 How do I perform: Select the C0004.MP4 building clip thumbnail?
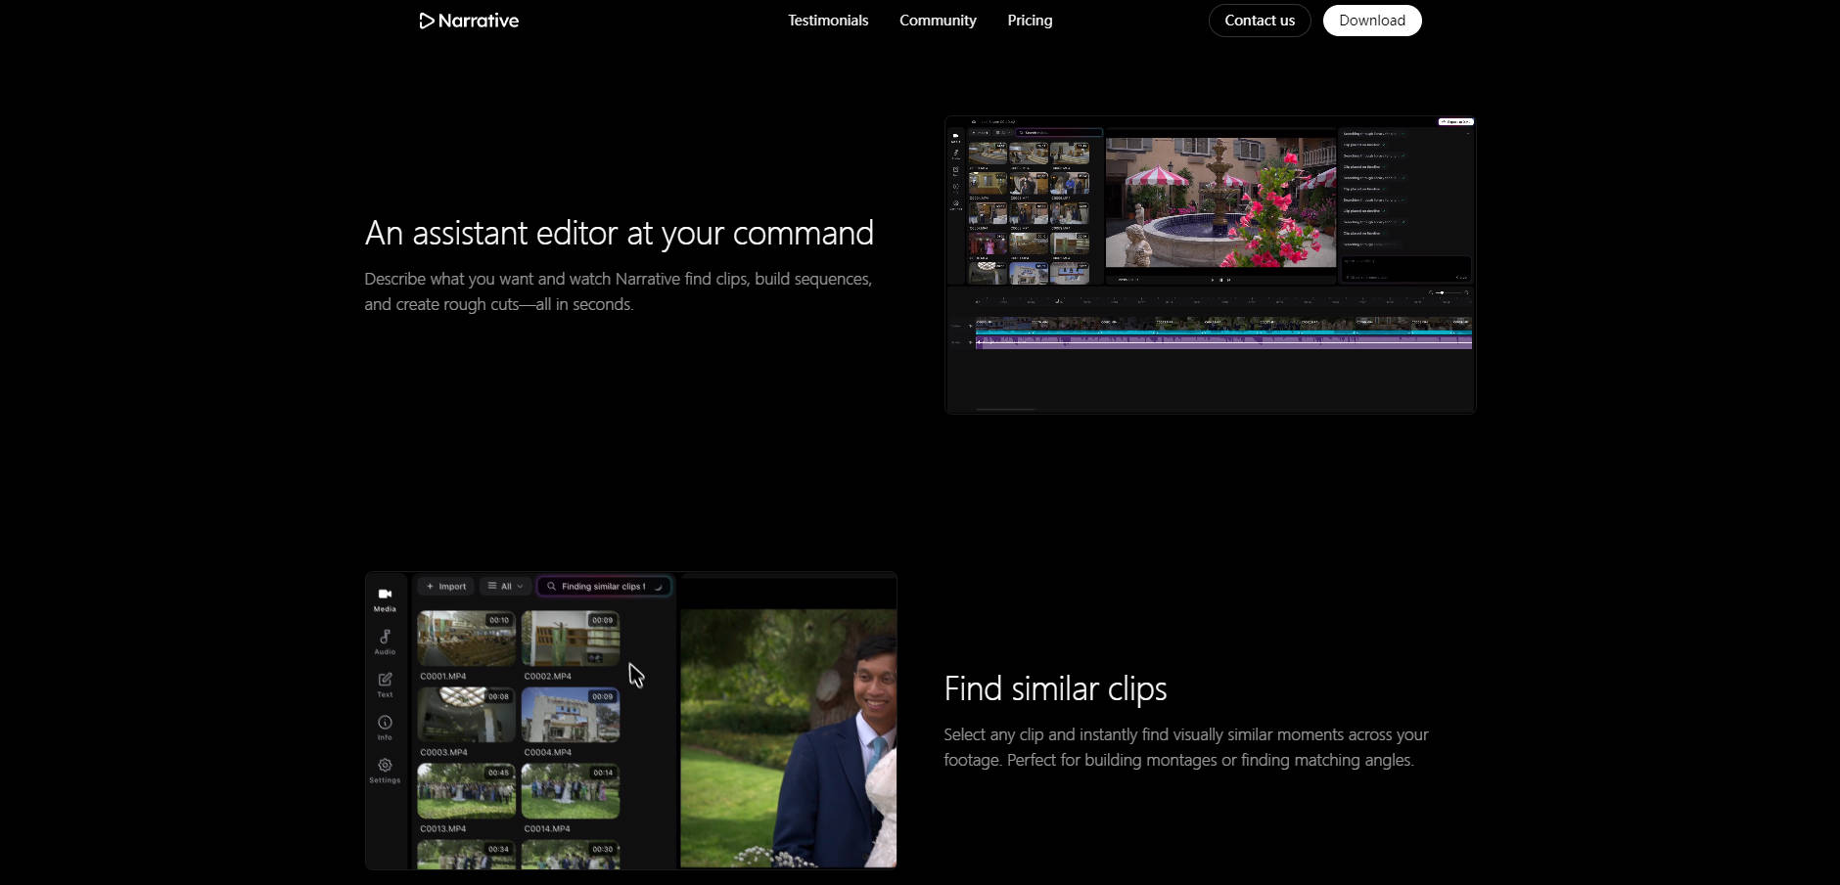(570, 715)
